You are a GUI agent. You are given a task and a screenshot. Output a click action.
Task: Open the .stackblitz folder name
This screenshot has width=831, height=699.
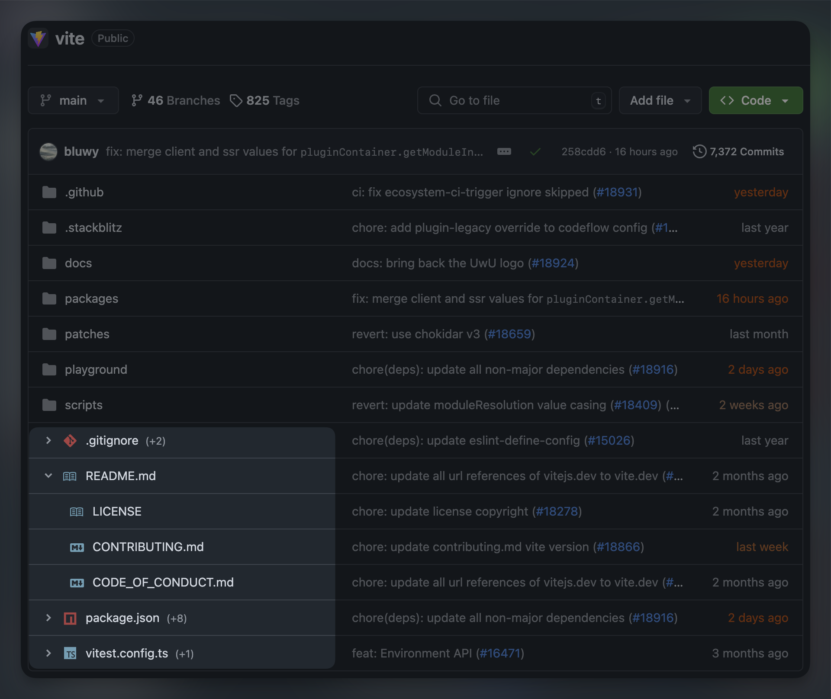pos(93,228)
